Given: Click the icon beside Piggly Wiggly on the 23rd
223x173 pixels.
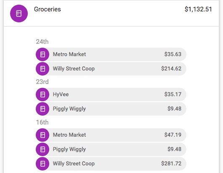Looking at the screenshot, I should [42, 109].
